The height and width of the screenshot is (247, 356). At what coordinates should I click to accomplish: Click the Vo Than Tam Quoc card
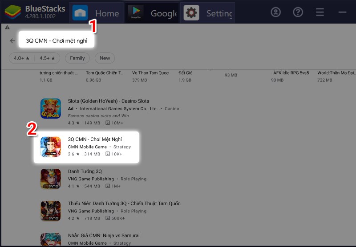tap(150, 76)
